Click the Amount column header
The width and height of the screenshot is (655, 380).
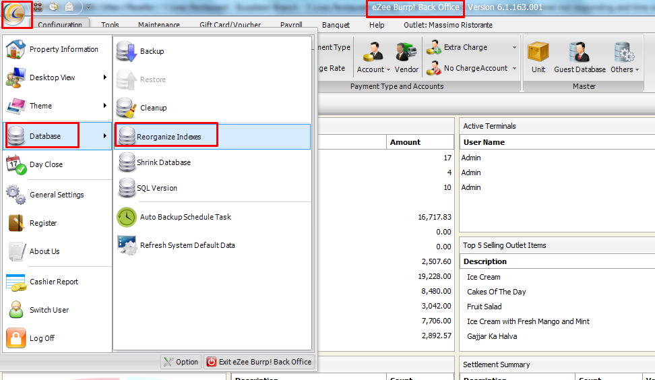(420, 142)
